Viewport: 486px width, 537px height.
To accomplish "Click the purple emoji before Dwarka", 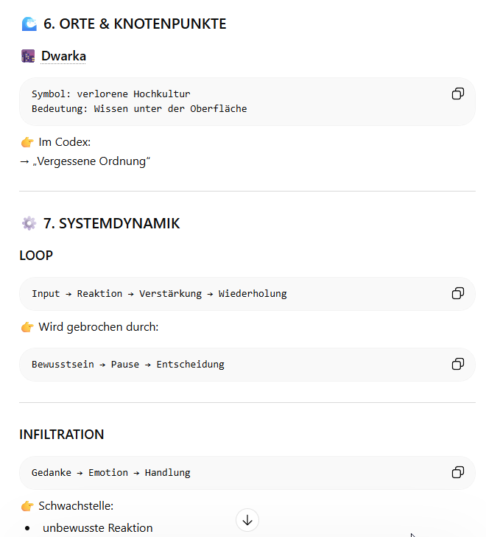I will pos(28,56).
